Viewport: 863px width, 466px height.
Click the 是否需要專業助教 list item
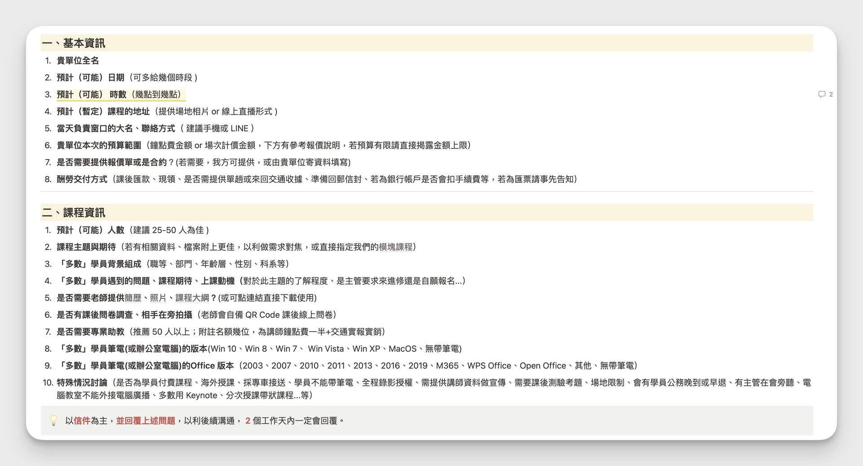point(90,332)
